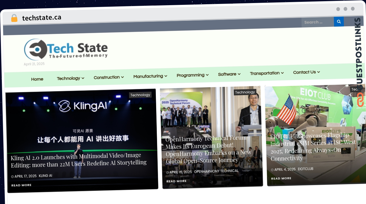
Task: Open the Construction menu item
Action: click(x=107, y=77)
